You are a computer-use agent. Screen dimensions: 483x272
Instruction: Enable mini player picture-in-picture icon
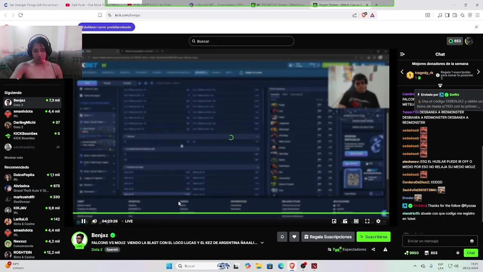[334, 221]
